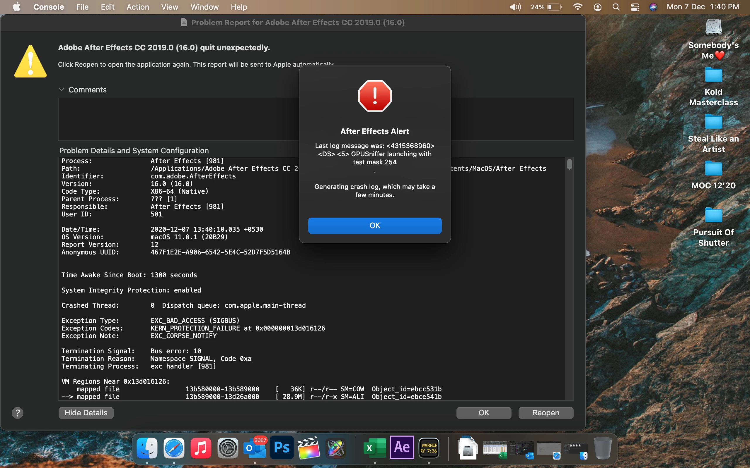Screen dimensions: 750x468
Task: Open the Apple menu
Action: pos(17,7)
